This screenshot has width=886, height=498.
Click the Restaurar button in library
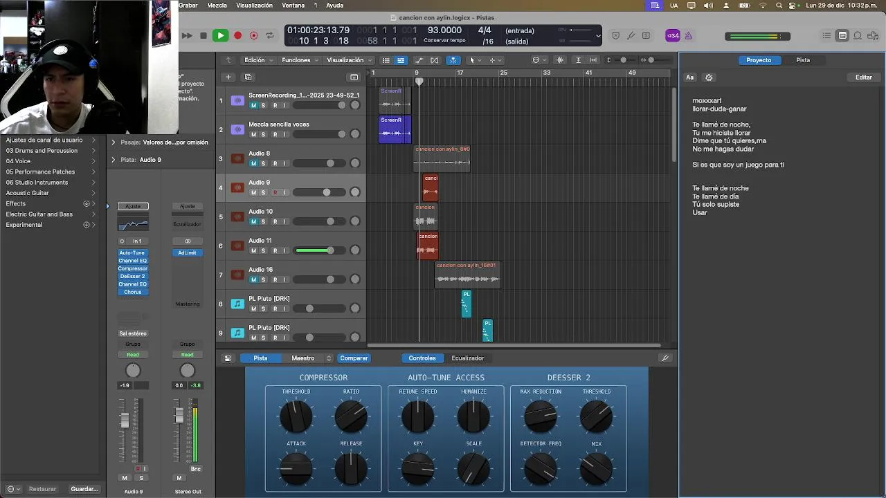coord(42,489)
